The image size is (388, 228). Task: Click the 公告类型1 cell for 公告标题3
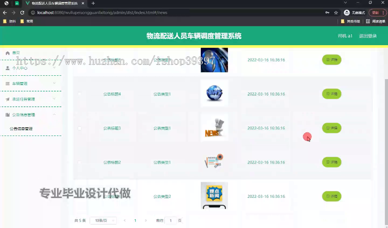[x=162, y=128]
